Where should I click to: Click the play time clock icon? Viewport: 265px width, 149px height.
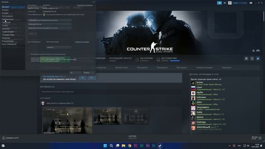[137, 60]
